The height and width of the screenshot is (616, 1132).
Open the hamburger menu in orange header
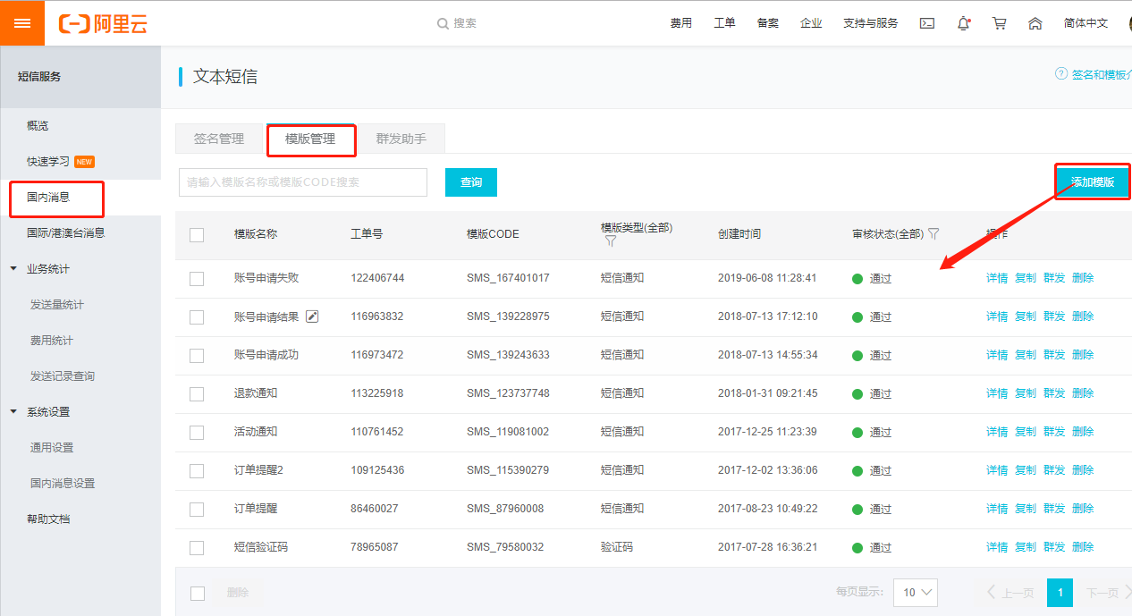click(22, 23)
